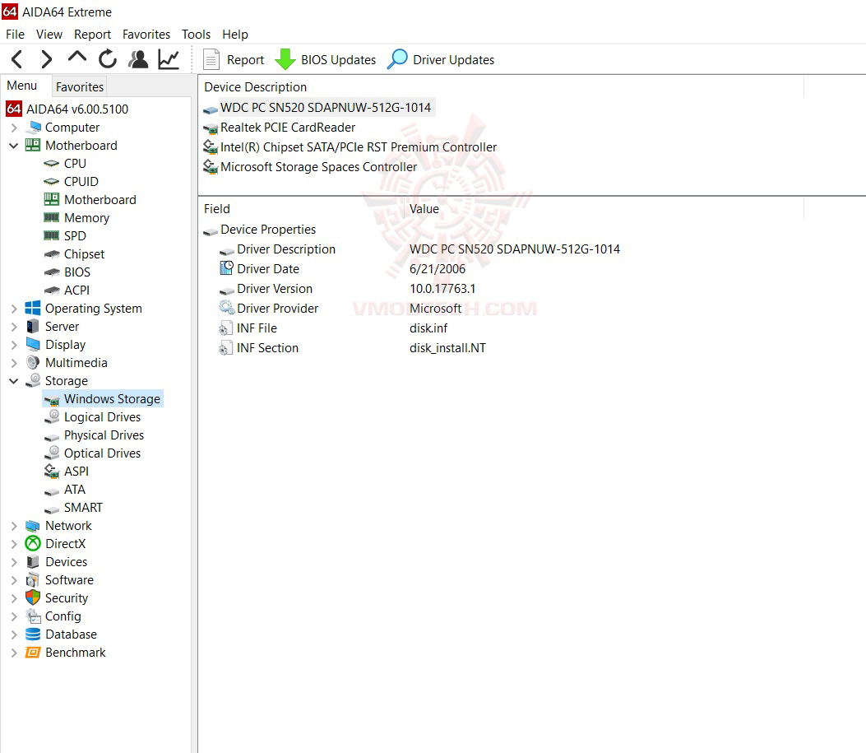The height and width of the screenshot is (753, 866).
Task: Select Microsoft Storage Spaces Controller device
Action: pyautogui.click(x=318, y=167)
